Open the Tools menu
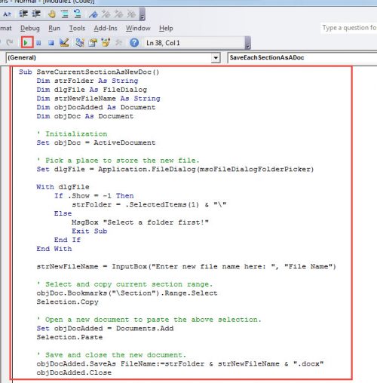This screenshot has height=383, width=377. tap(77, 28)
